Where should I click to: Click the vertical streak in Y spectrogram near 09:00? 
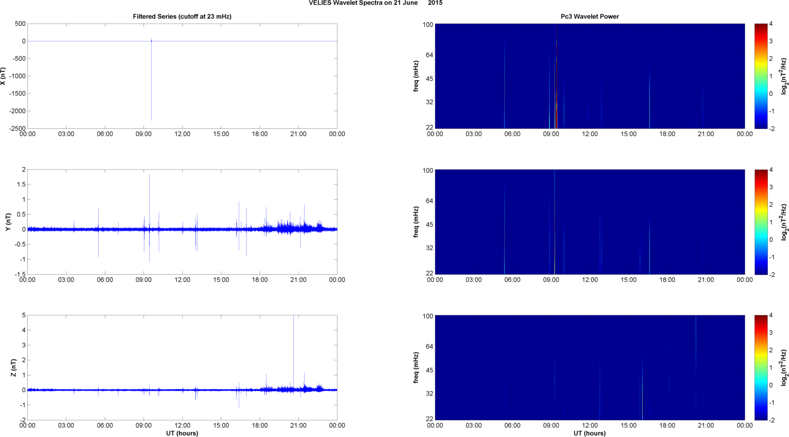[555, 222]
